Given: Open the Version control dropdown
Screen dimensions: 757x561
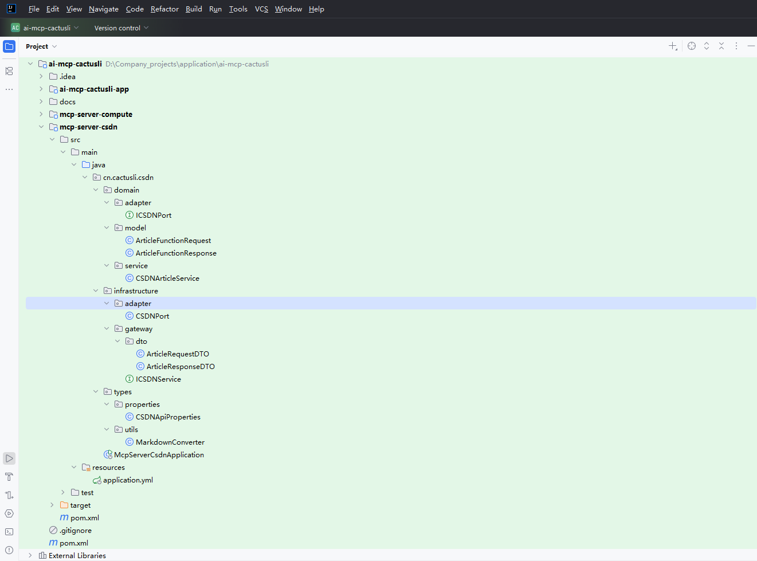Looking at the screenshot, I should (121, 28).
